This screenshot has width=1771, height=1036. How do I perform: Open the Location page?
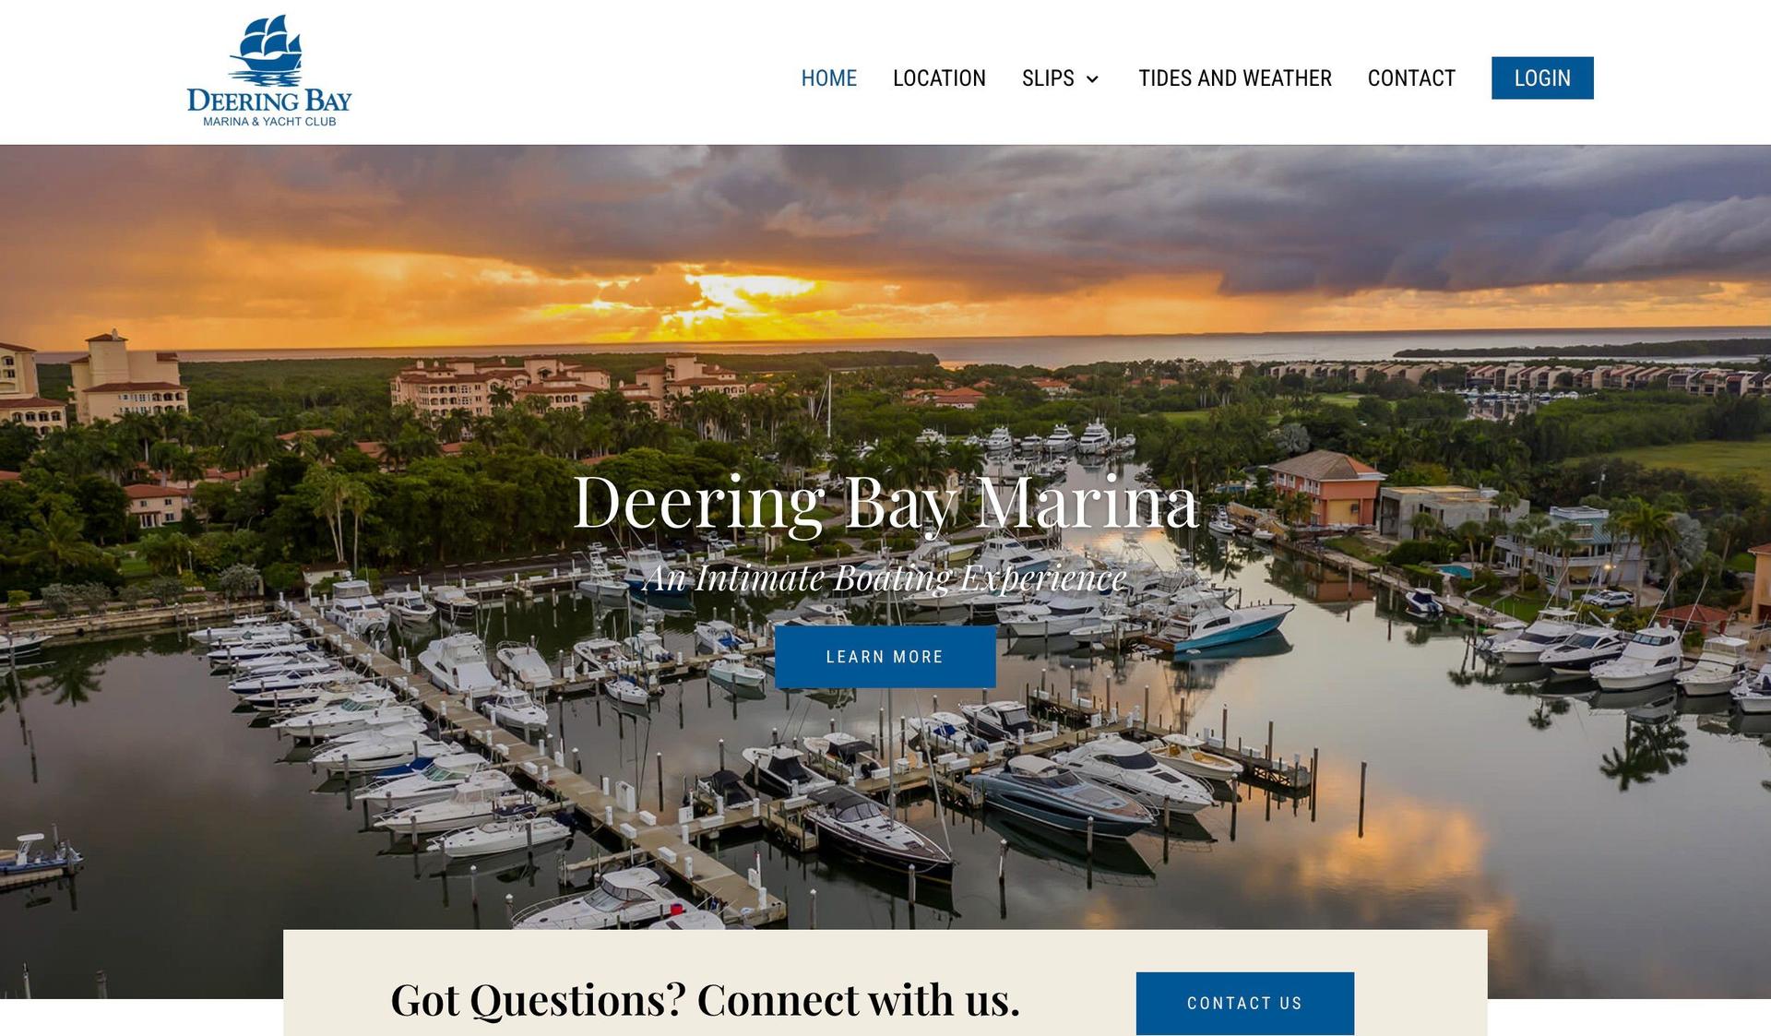click(x=939, y=78)
